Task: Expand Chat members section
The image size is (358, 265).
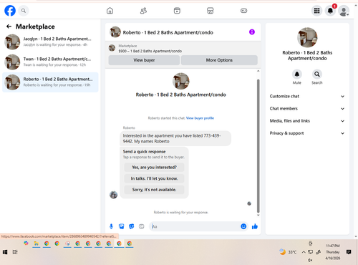Action: [x=307, y=109]
